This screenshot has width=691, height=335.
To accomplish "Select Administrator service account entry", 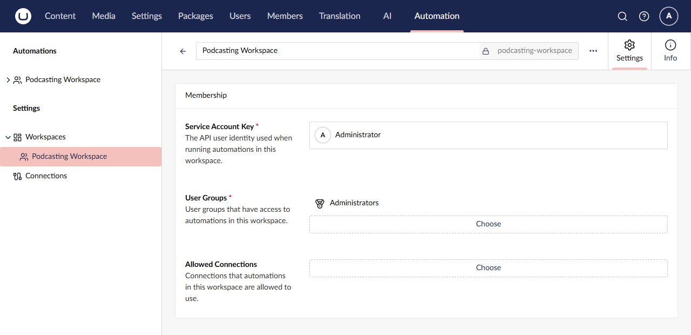I will 489,135.
